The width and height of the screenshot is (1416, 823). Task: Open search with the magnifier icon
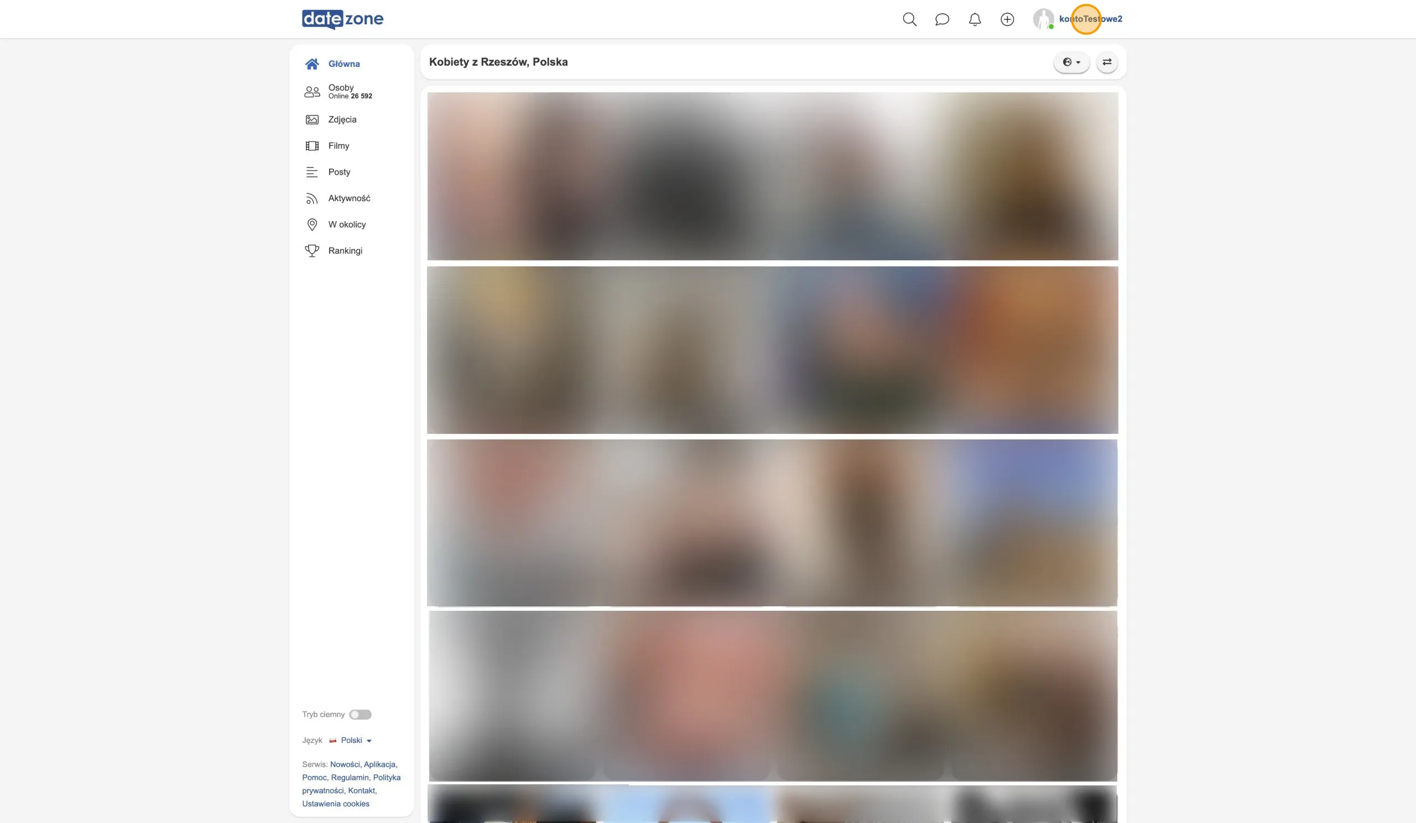point(909,19)
